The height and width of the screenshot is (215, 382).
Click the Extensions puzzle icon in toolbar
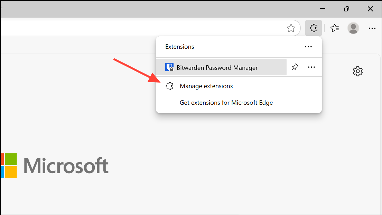[314, 28]
